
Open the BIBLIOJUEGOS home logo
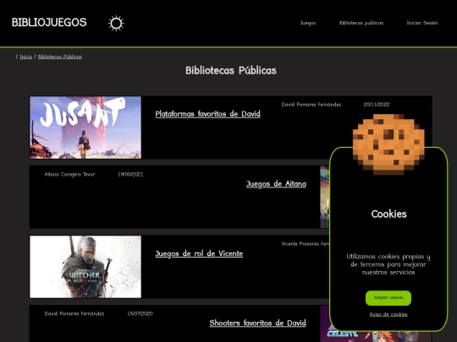(49, 23)
